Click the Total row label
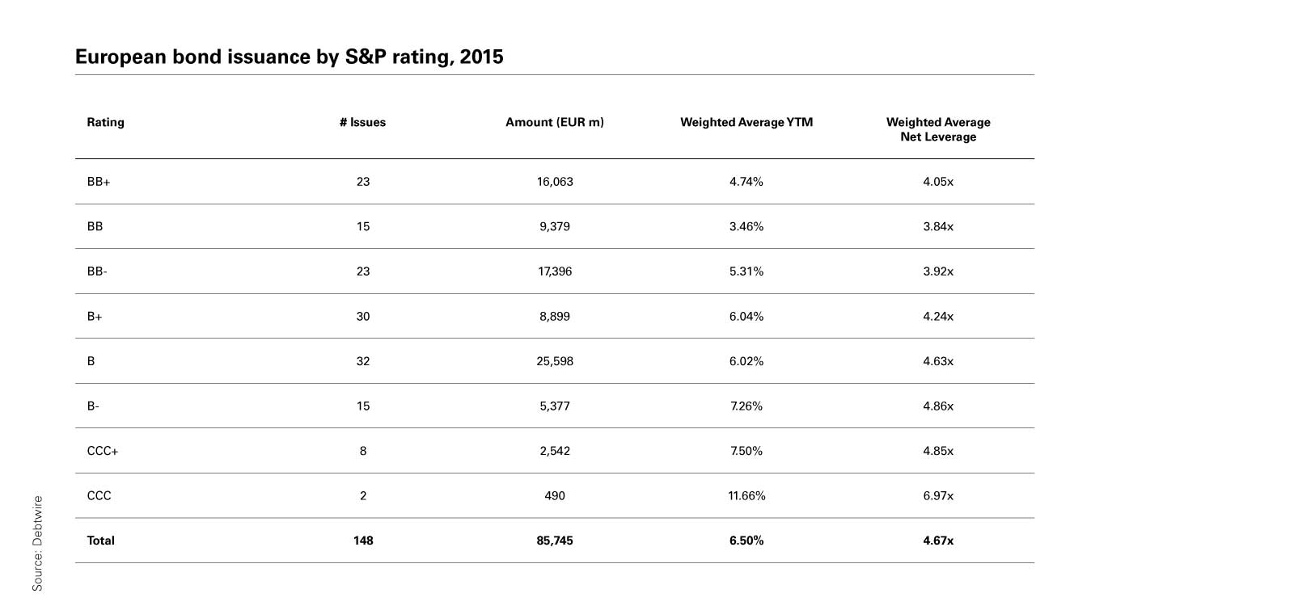The image size is (1294, 606). coord(101,541)
